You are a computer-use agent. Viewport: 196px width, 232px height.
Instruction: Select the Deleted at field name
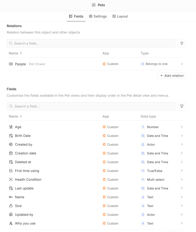click(x=23, y=162)
